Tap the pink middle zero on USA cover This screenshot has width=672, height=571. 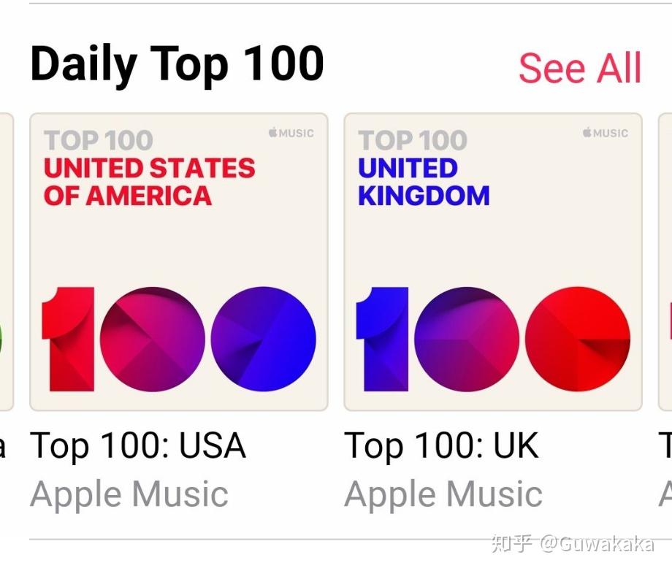pos(152,339)
